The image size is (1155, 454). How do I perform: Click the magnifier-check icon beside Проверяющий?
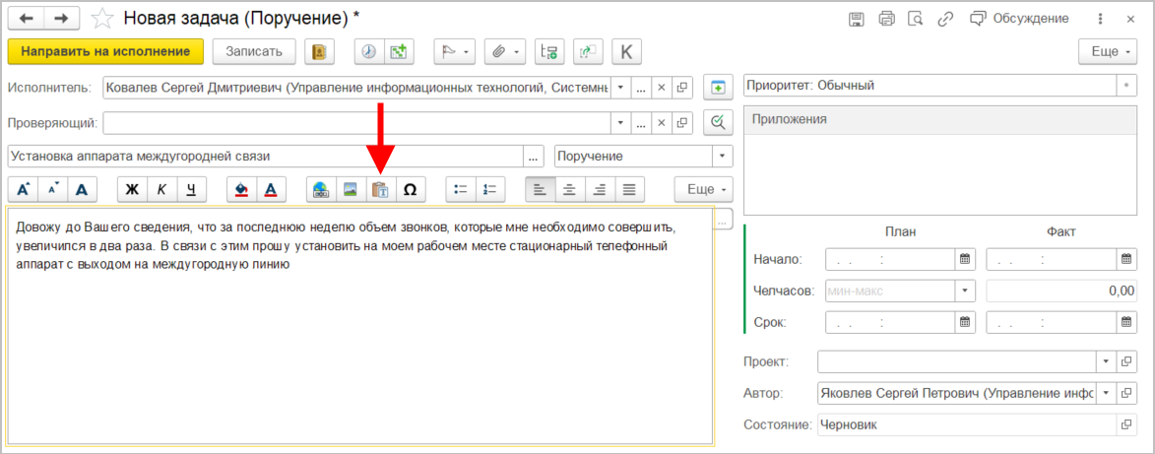click(x=718, y=123)
